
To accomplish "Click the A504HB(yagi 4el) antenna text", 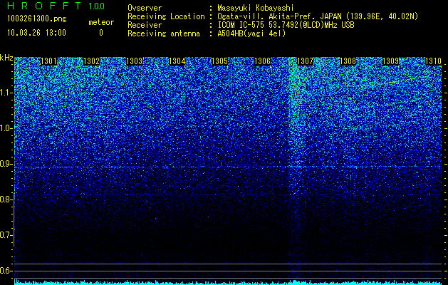I will (251, 33).
